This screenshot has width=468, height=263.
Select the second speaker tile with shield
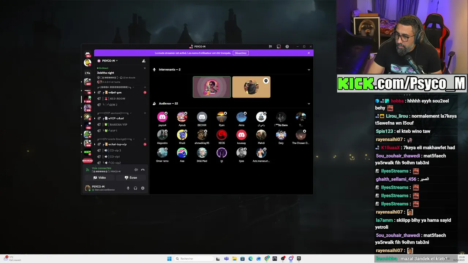[x=251, y=87]
